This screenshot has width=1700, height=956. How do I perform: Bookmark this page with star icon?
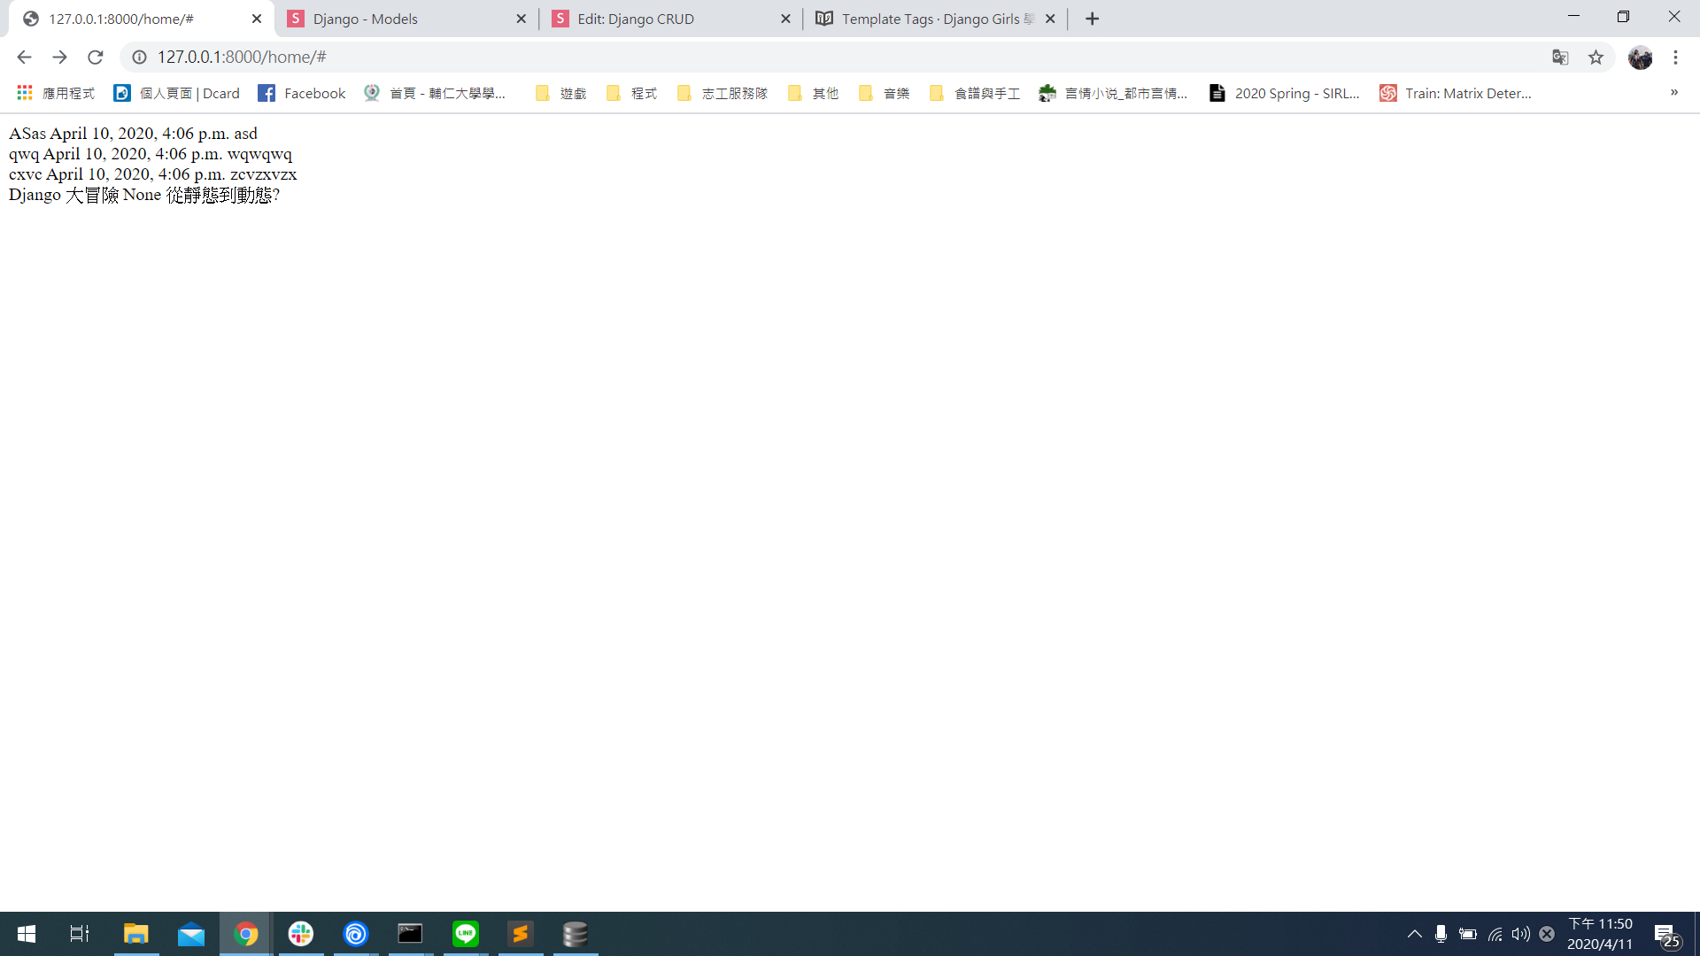tap(1596, 58)
